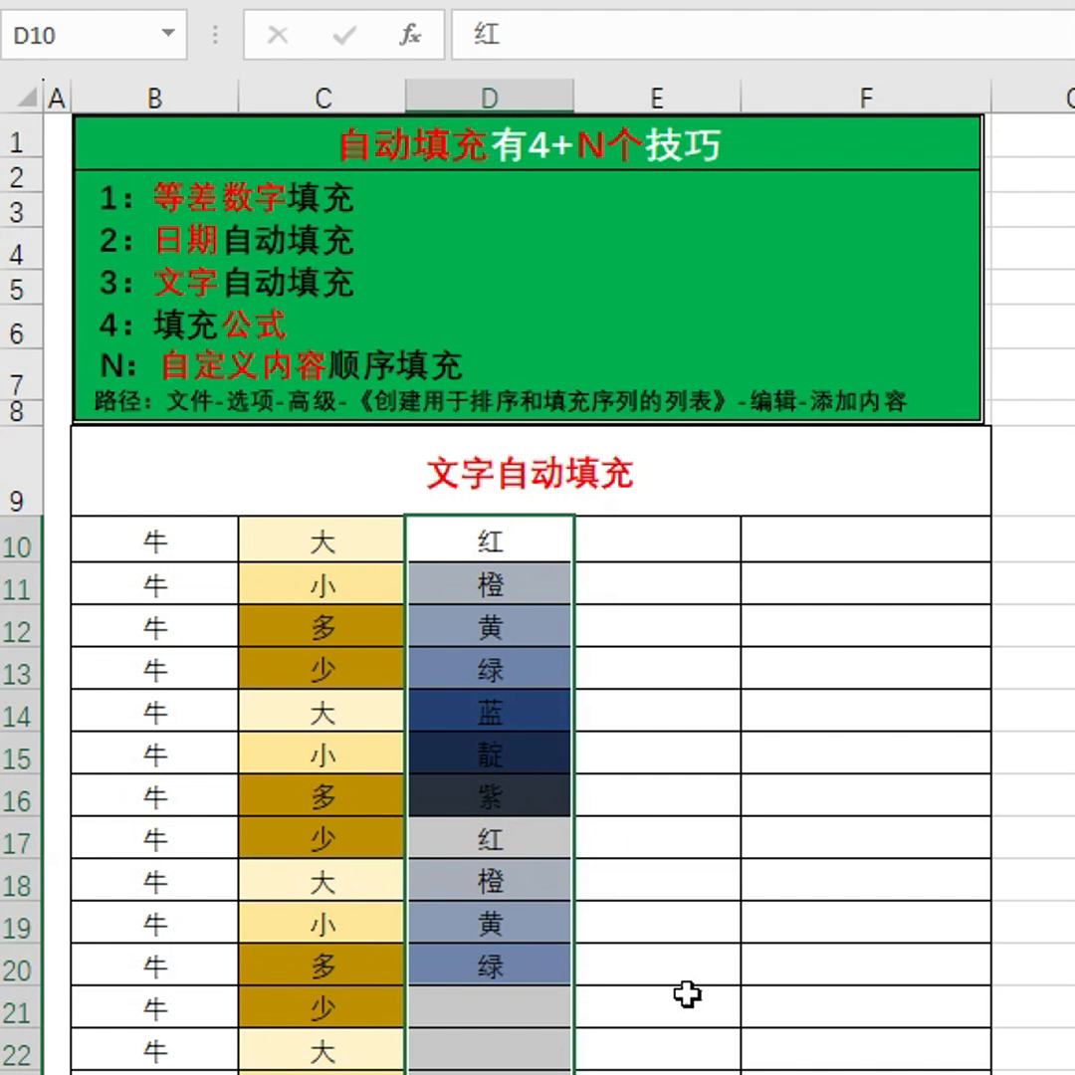Select empty cell F12
Image resolution: width=1075 pixels, height=1075 pixels.
(866, 626)
